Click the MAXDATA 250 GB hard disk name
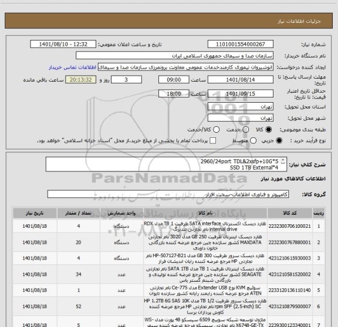Image resolution: width=338 pixels, height=327 pixels. [x=205, y=242]
